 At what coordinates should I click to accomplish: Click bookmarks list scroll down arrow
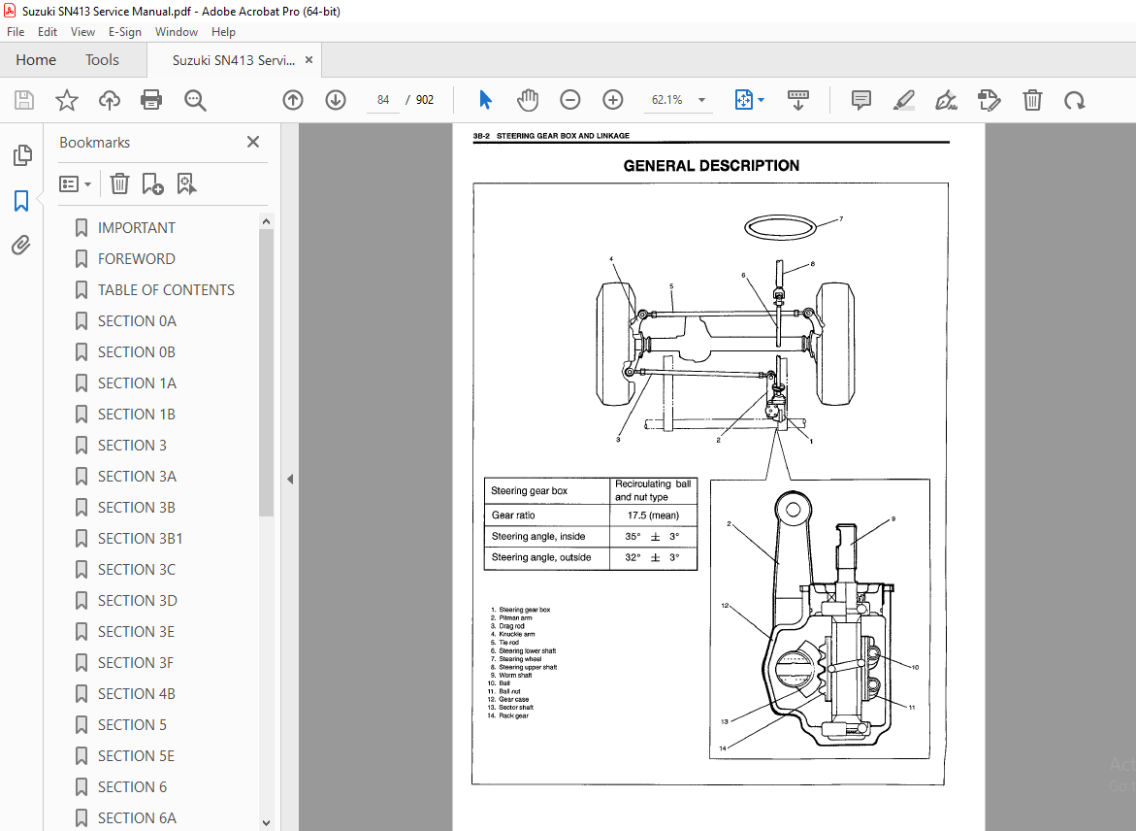(266, 822)
